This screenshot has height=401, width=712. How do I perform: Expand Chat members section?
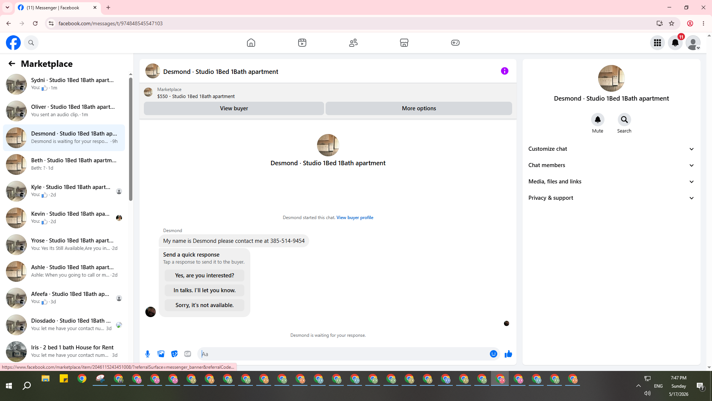point(612,165)
